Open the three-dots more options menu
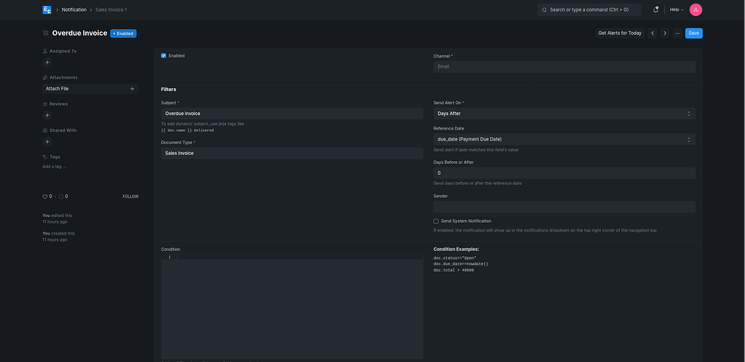 (677, 34)
